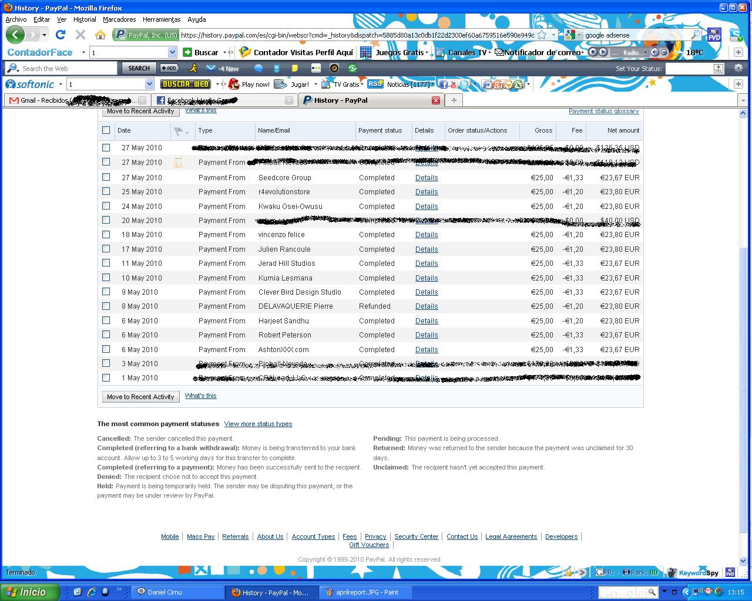752x601 pixels.
Task: Open the Security Center footer link
Action: click(x=417, y=536)
